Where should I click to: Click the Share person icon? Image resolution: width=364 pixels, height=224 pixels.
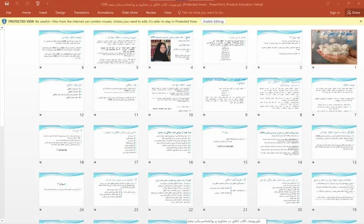(x=349, y=12)
